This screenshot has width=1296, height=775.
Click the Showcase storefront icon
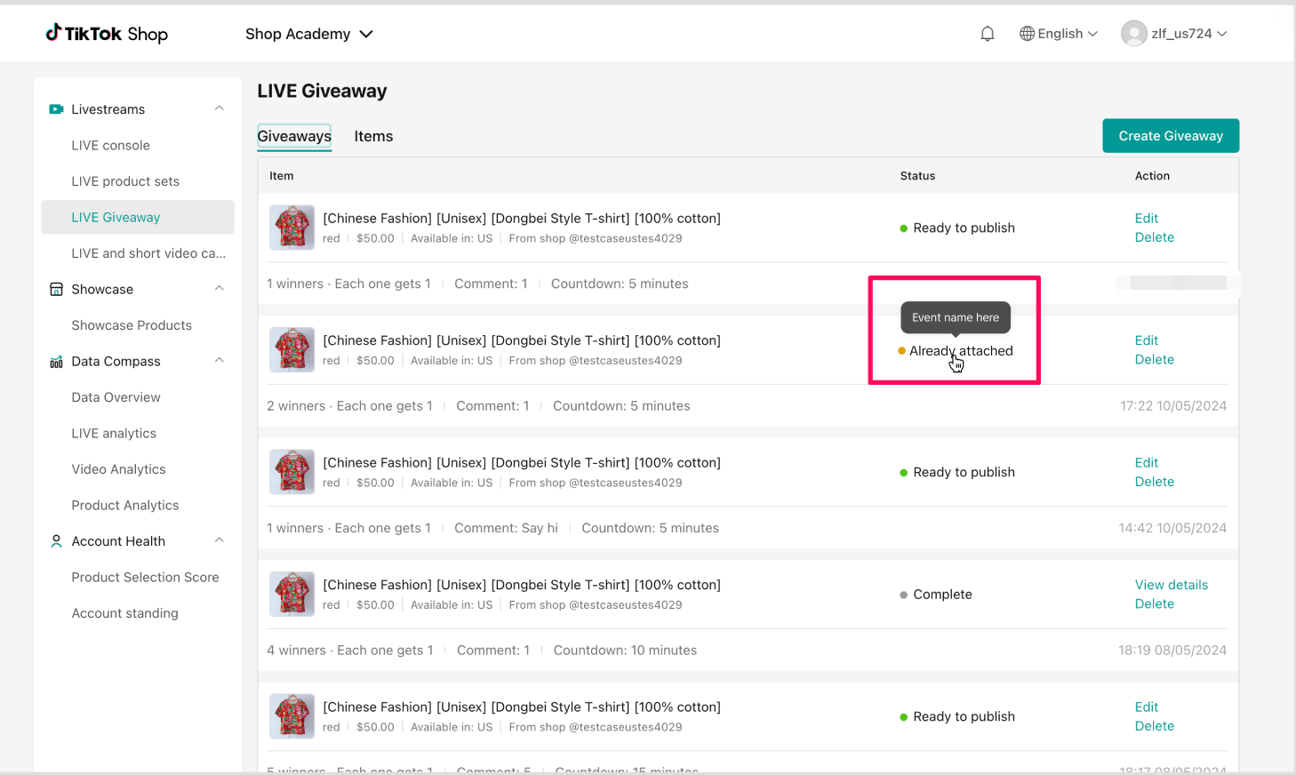tap(56, 290)
